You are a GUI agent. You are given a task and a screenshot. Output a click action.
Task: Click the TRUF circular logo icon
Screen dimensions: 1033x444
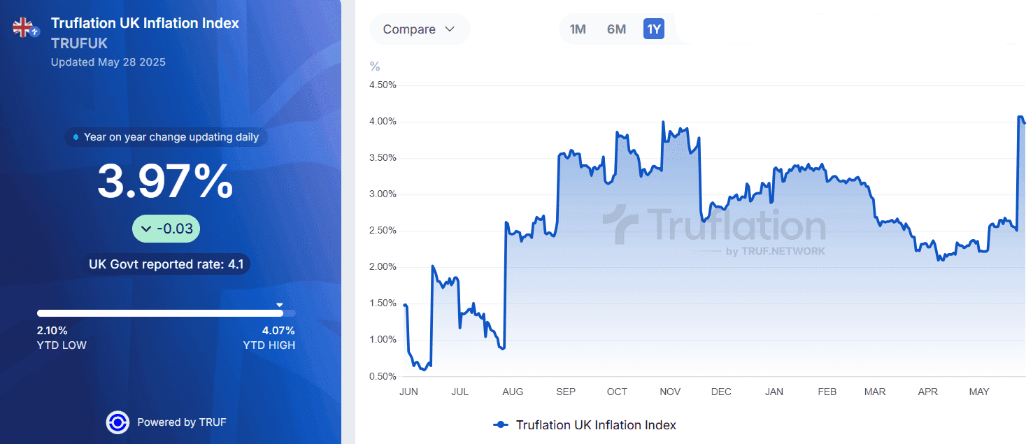tap(117, 422)
